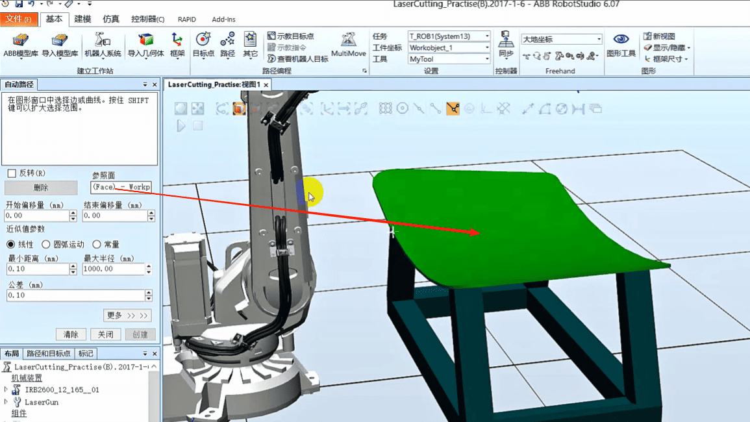Screen dimensions: 750x422
Task: Switch to the 标记 panel tab
Action: (86, 354)
